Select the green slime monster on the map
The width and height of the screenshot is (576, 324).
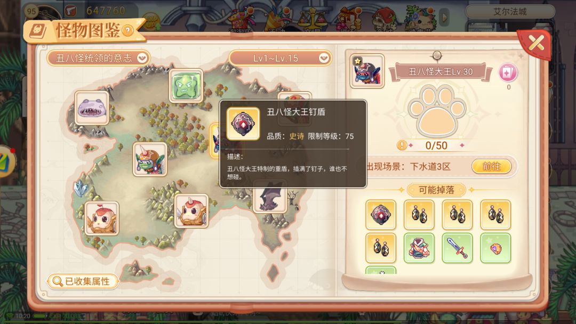186,85
